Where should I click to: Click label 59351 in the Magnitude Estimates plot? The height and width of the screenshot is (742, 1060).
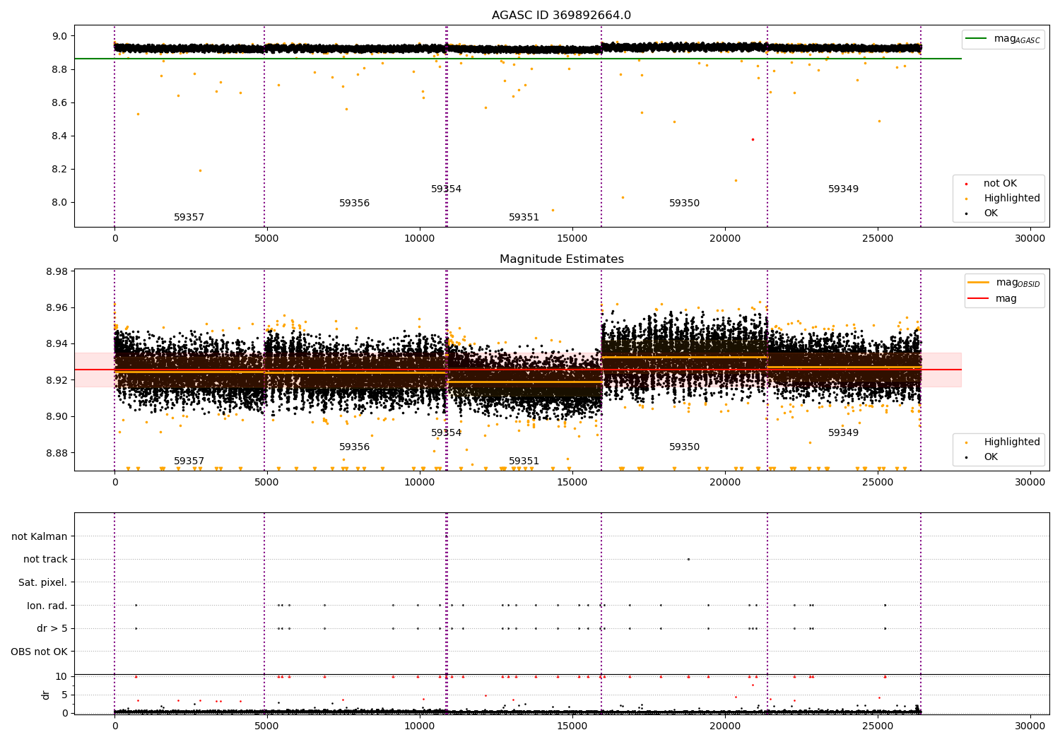coord(524,461)
